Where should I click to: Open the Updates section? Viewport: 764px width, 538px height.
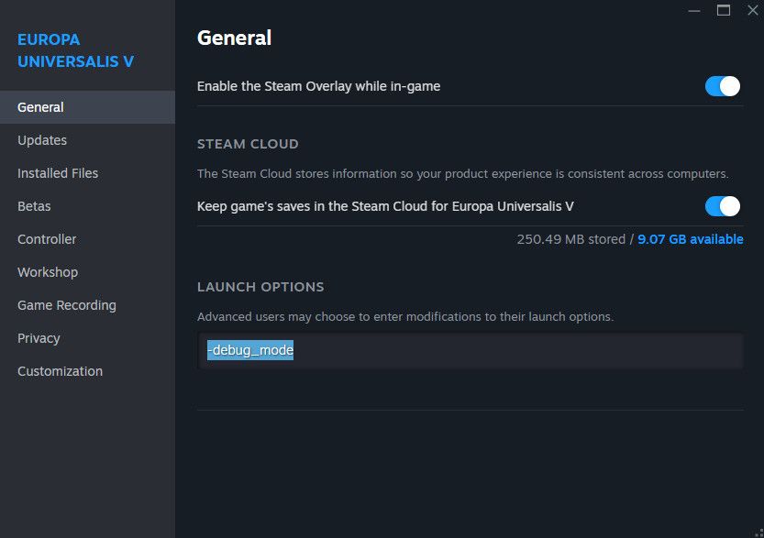(42, 140)
